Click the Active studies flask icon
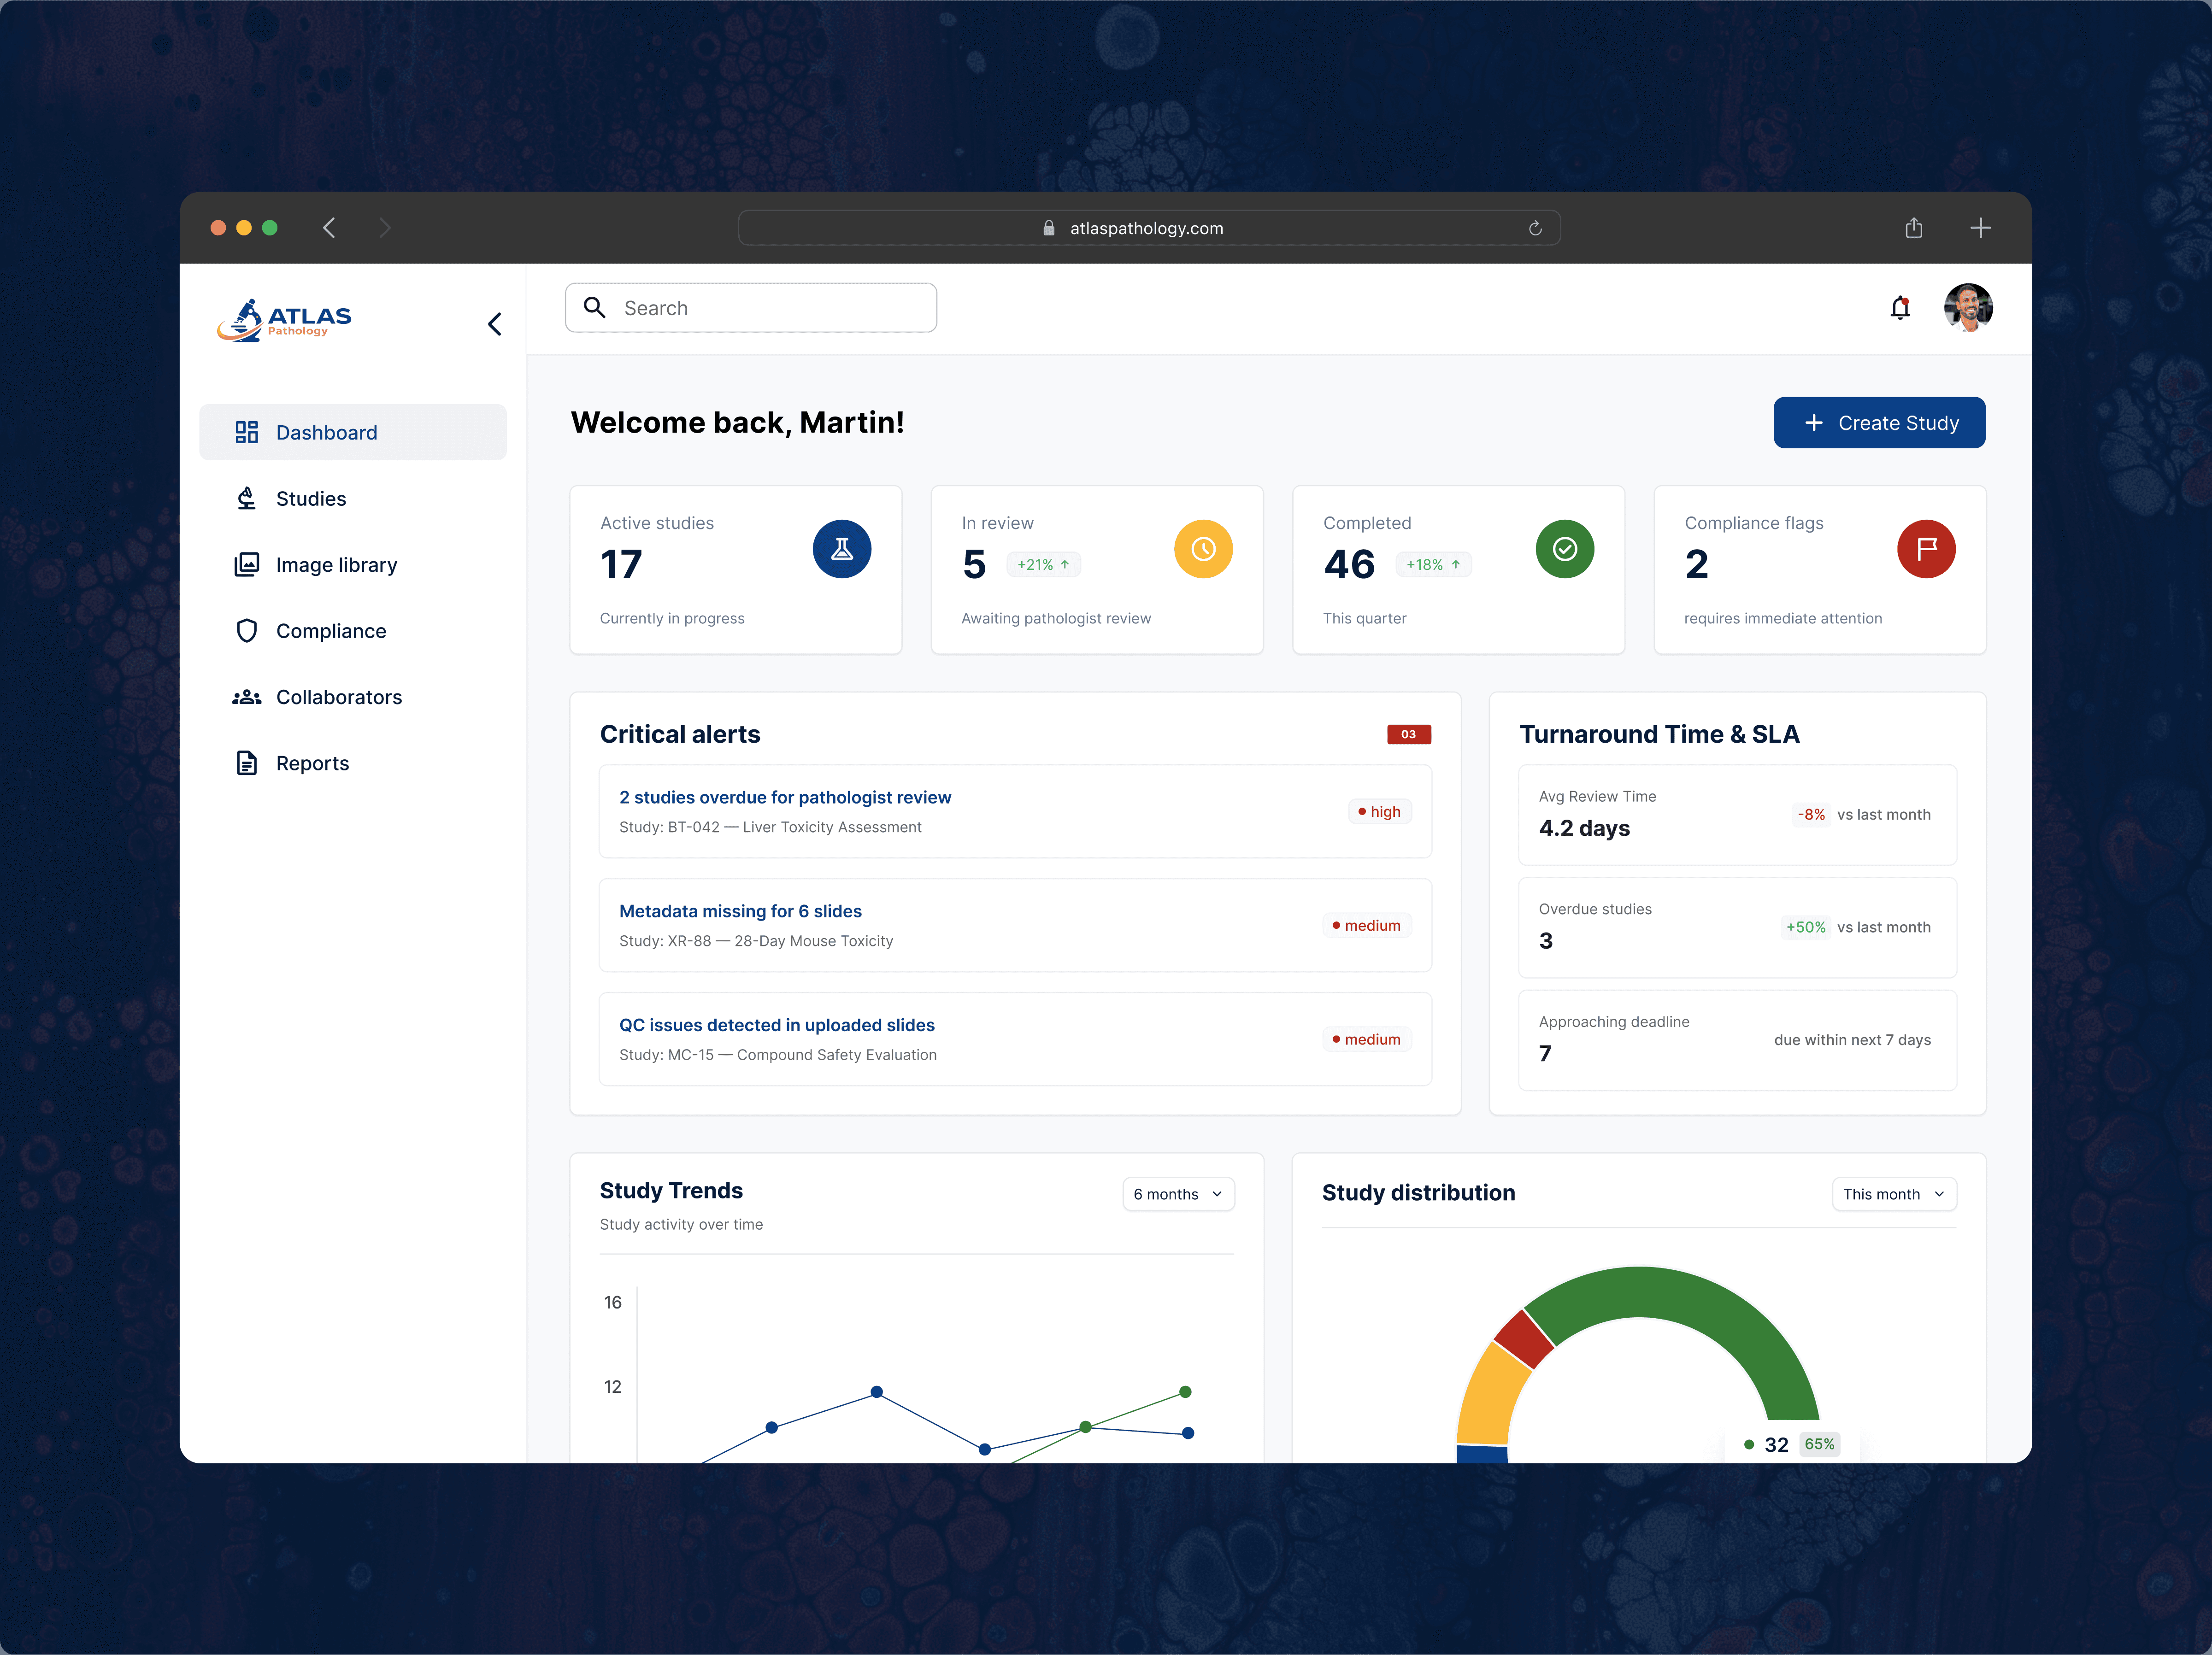The height and width of the screenshot is (1655, 2212). coord(841,549)
